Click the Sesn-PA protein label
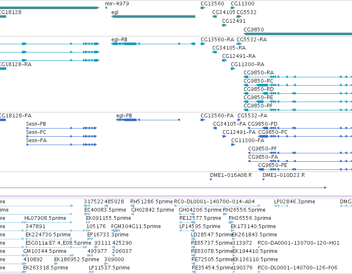 pos(36,141)
